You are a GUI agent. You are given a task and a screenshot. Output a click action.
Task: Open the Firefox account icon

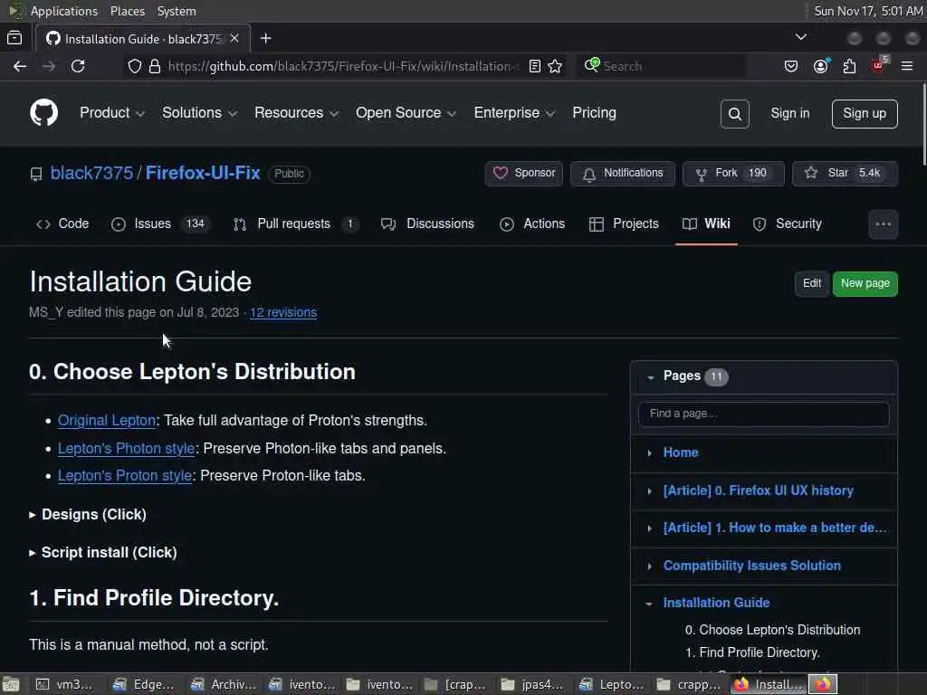coord(820,66)
